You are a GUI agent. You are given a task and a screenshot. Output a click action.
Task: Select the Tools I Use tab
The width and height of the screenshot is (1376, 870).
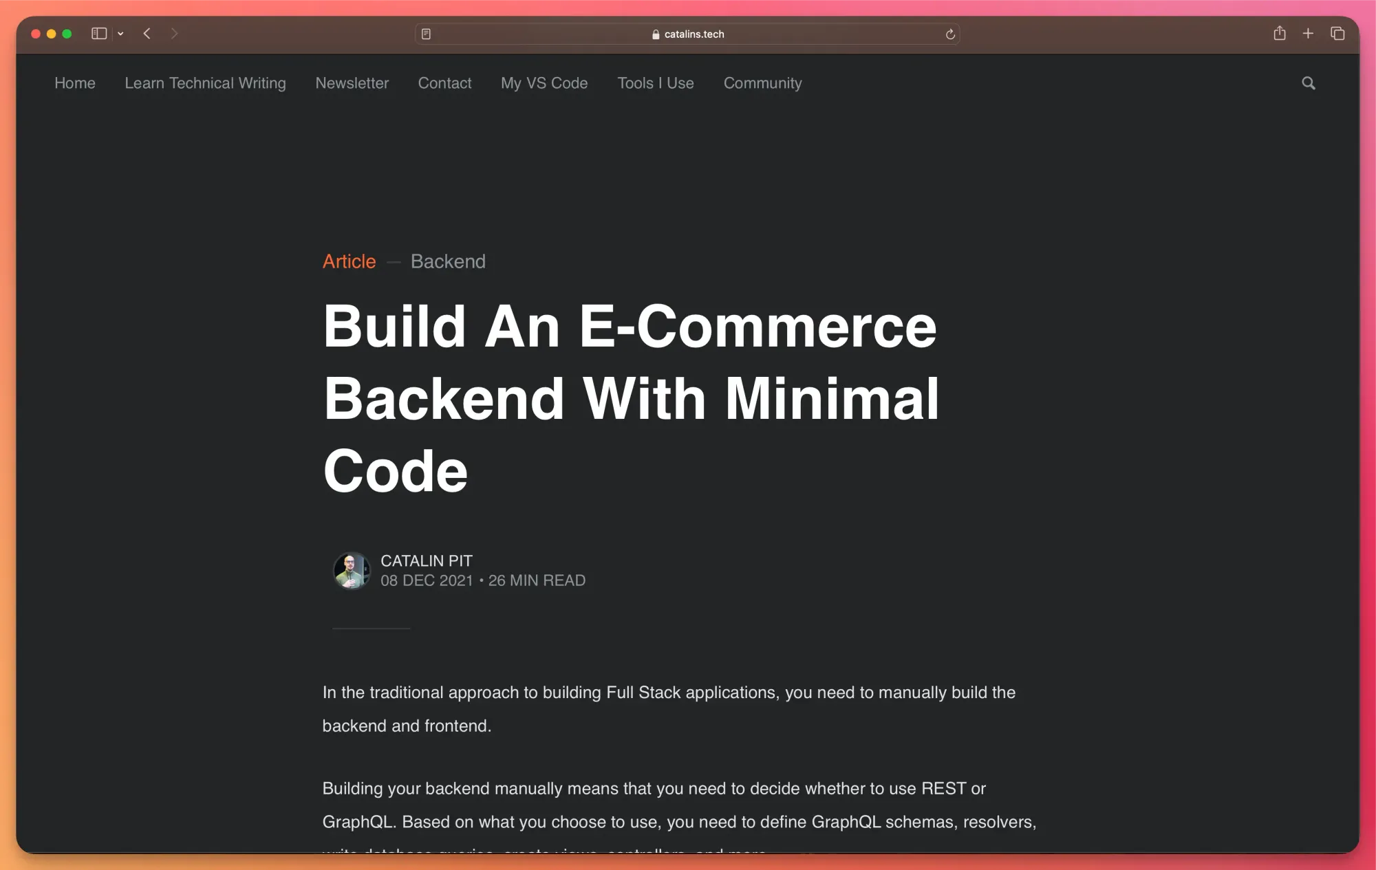pyautogui.click(x=656, y=83)
